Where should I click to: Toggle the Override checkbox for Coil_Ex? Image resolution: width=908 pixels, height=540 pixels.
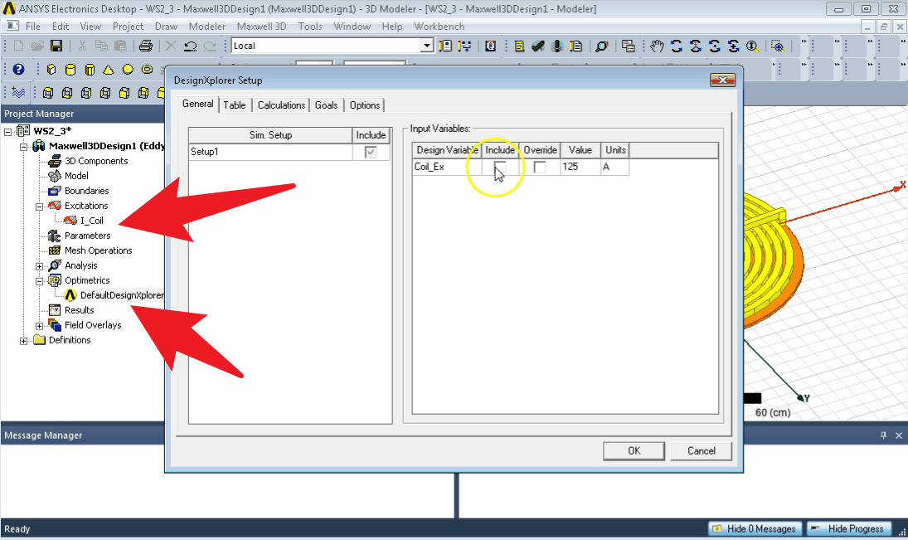pyautogui.click(x=540, y=167)
